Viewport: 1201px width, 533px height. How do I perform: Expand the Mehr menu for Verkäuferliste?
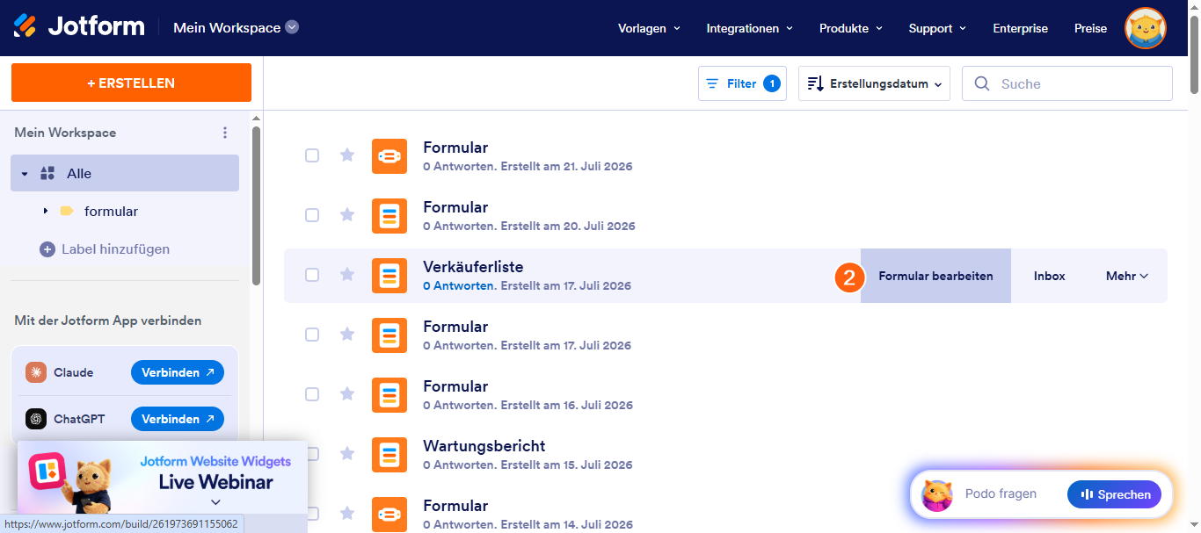point(1127,276)
